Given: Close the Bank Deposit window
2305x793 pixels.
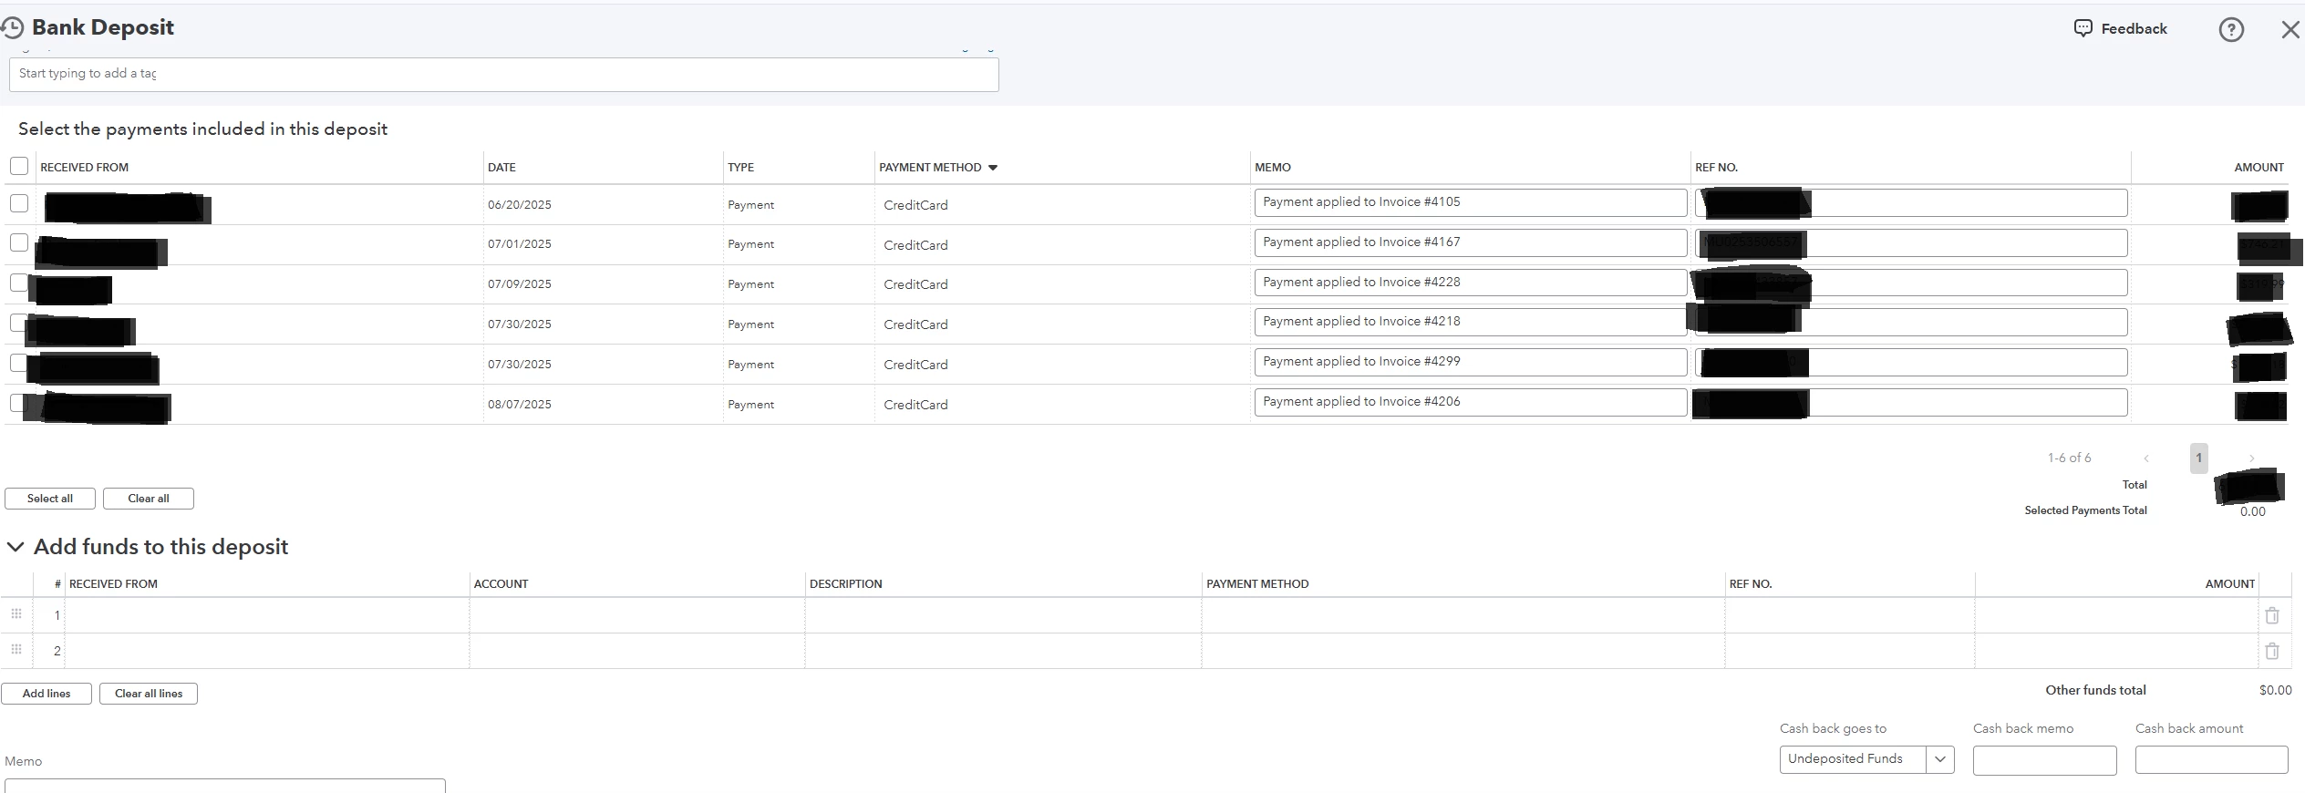Looking at the screenshot, I should click(2290, 30).
